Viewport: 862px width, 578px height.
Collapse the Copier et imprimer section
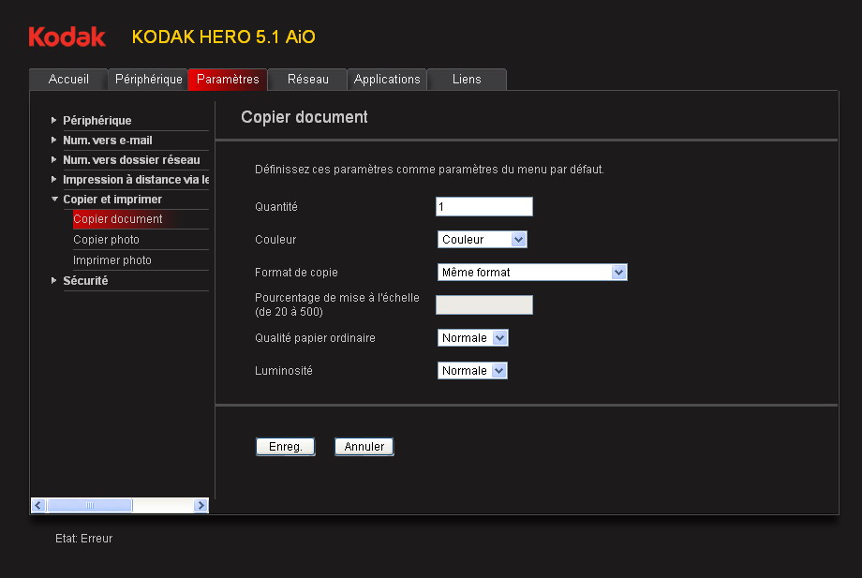[x=111, y=200]
